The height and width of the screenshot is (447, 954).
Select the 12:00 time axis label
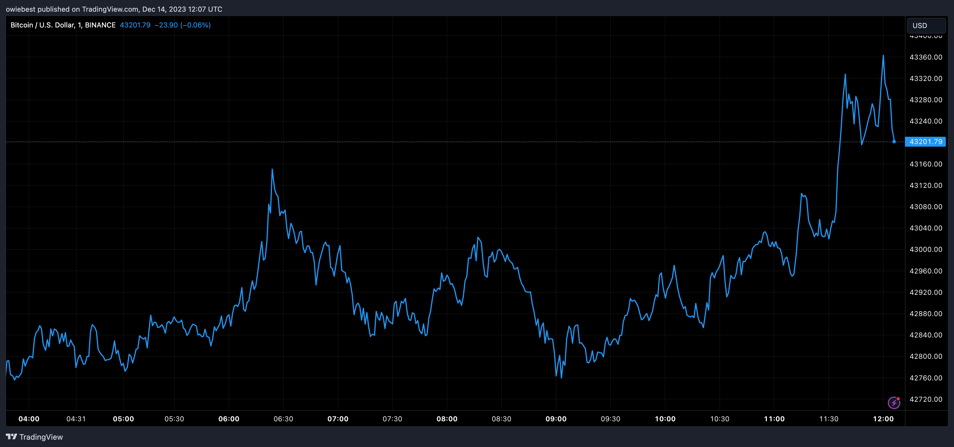tap(883, 419)
